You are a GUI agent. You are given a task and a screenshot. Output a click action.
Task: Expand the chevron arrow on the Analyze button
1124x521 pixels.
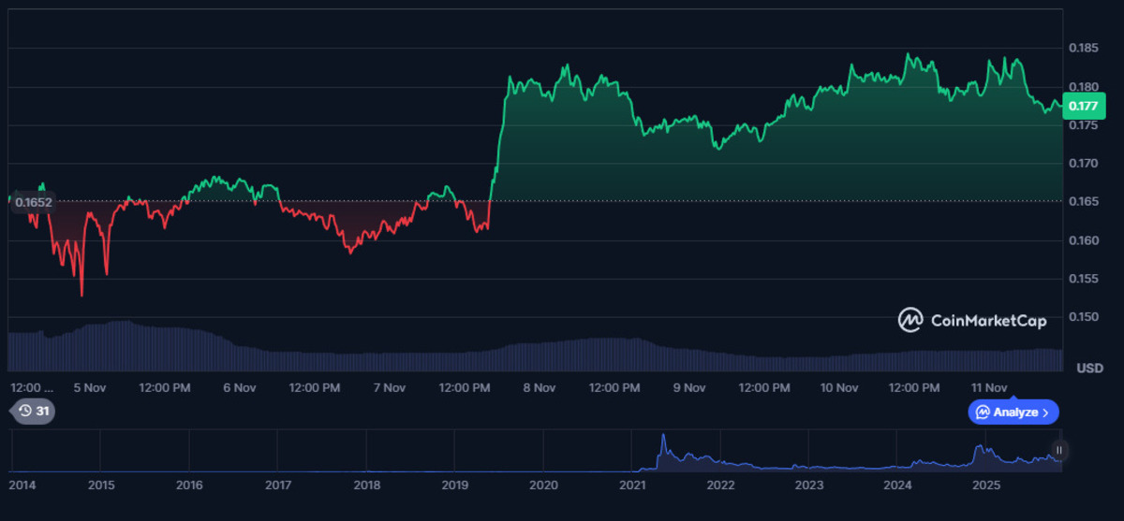click(1045, 412)
